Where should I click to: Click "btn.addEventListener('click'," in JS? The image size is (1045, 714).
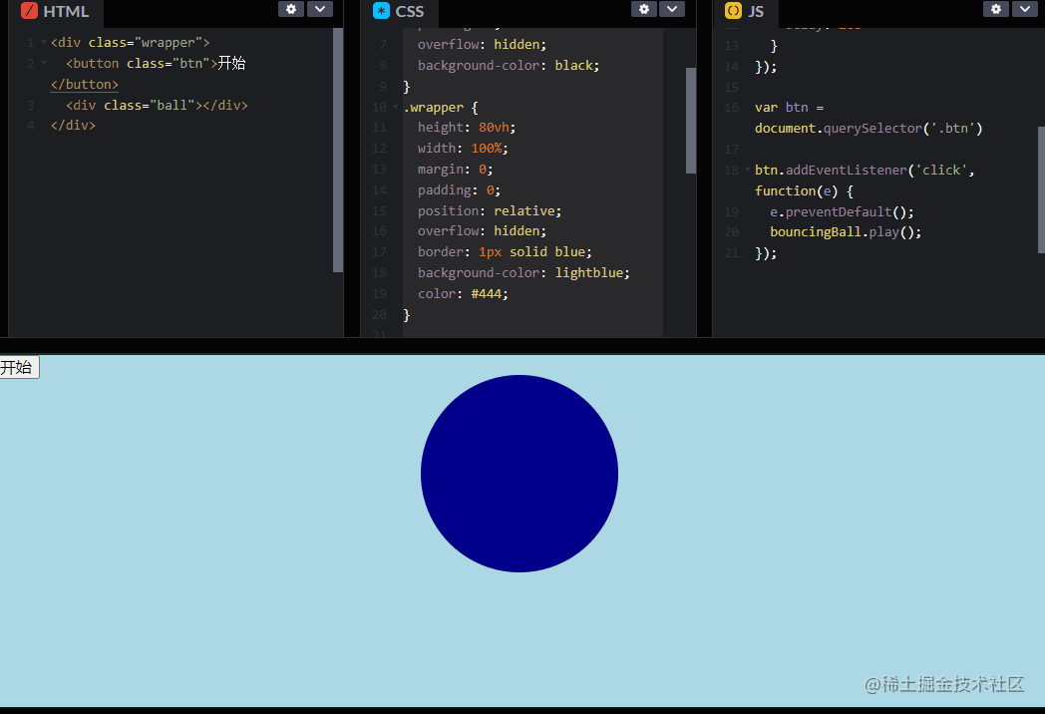865,170
